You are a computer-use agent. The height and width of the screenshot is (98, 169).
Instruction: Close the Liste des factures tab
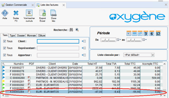coord(64,5)
